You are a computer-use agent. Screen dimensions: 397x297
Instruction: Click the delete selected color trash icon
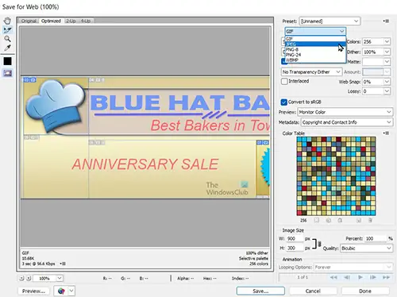click(x=370, y=220)
